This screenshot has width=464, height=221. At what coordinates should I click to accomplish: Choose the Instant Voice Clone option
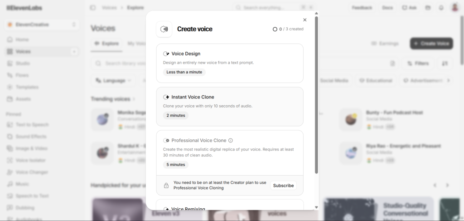click(x=230, y=107)
